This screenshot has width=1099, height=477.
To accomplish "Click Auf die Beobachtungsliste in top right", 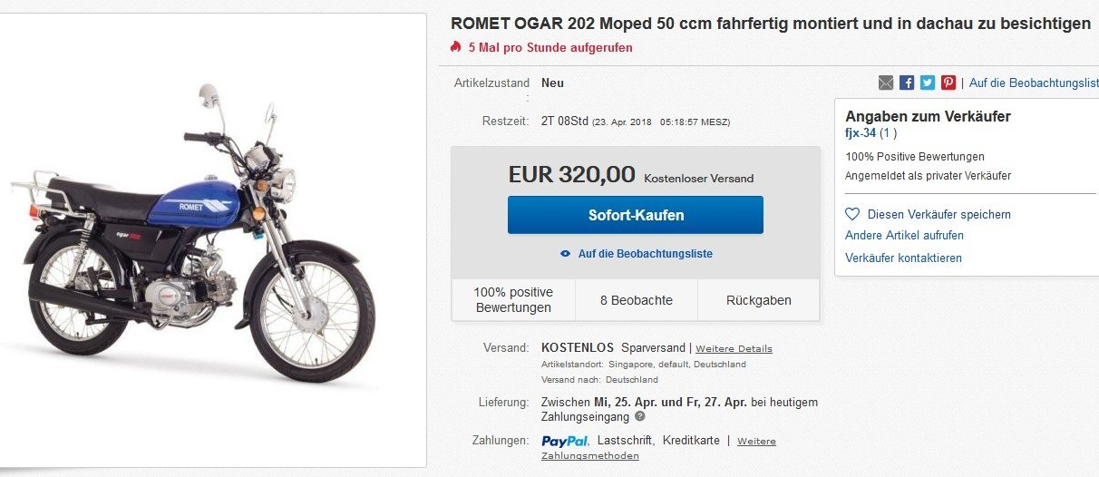I will pos(1033,83).
